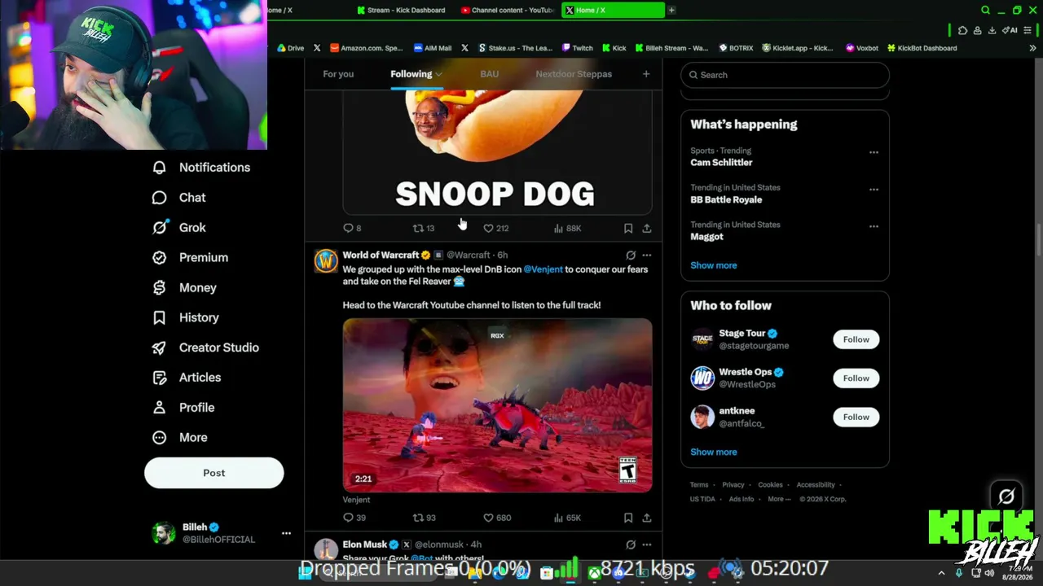
Task: Show hidden bookmarks overflow chevron
Action: coord(1032,48)
